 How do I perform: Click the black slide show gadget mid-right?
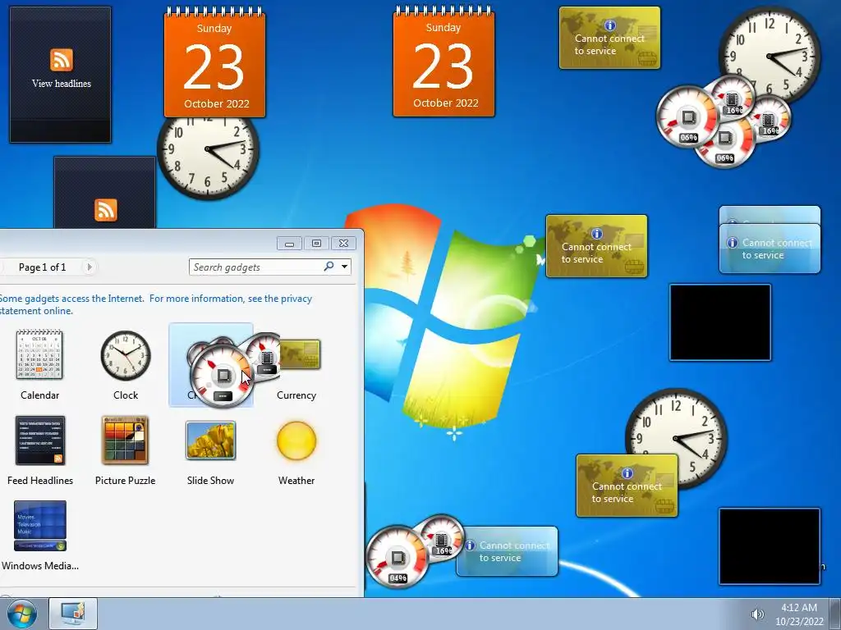point(720,322)
